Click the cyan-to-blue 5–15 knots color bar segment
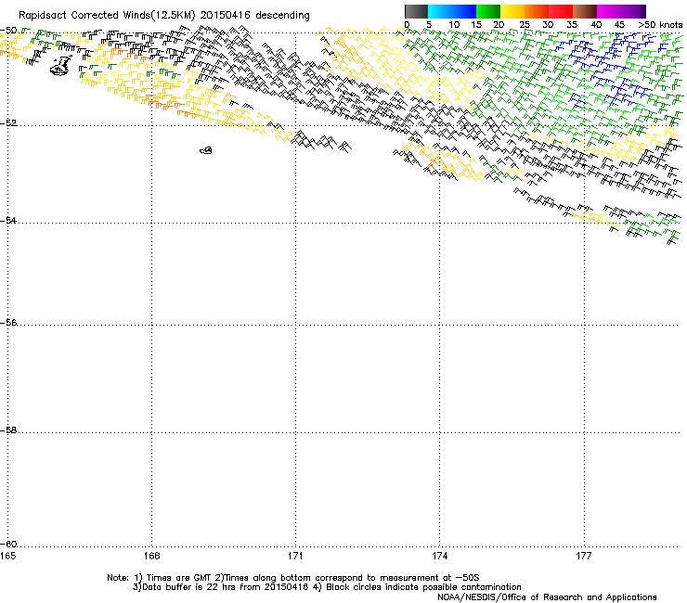The width and height of the screenshot is (687, 603). 452,11
